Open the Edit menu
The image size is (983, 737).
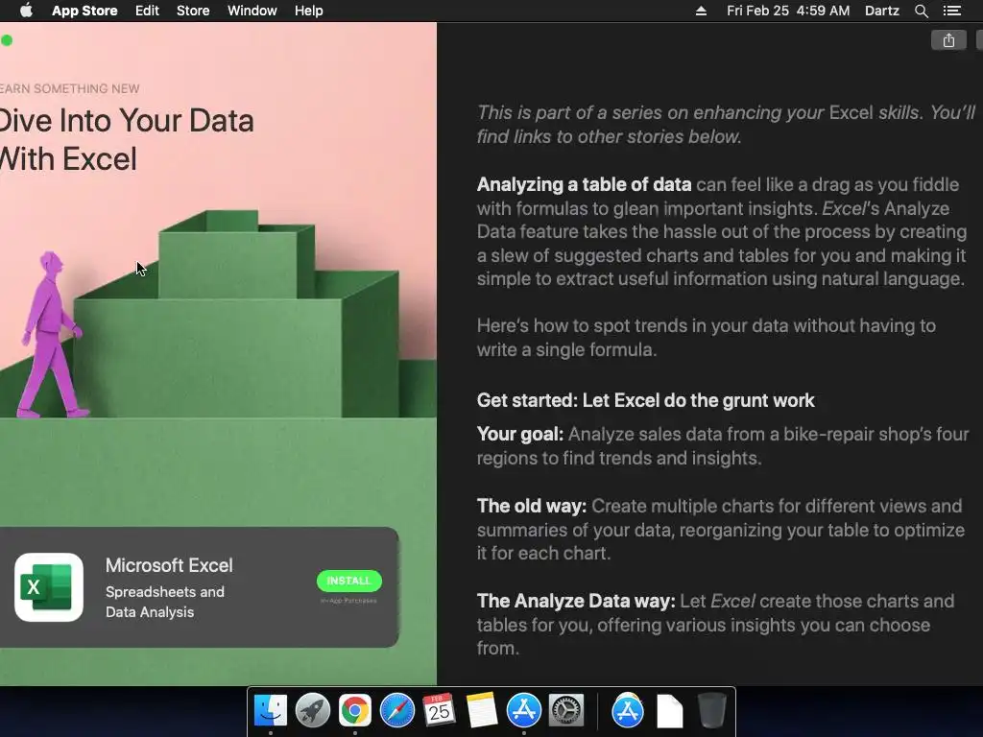click(x=147, y=11)
